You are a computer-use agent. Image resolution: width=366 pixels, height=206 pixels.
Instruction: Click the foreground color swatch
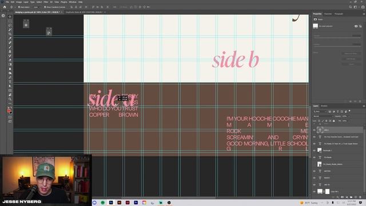(9, 111)
